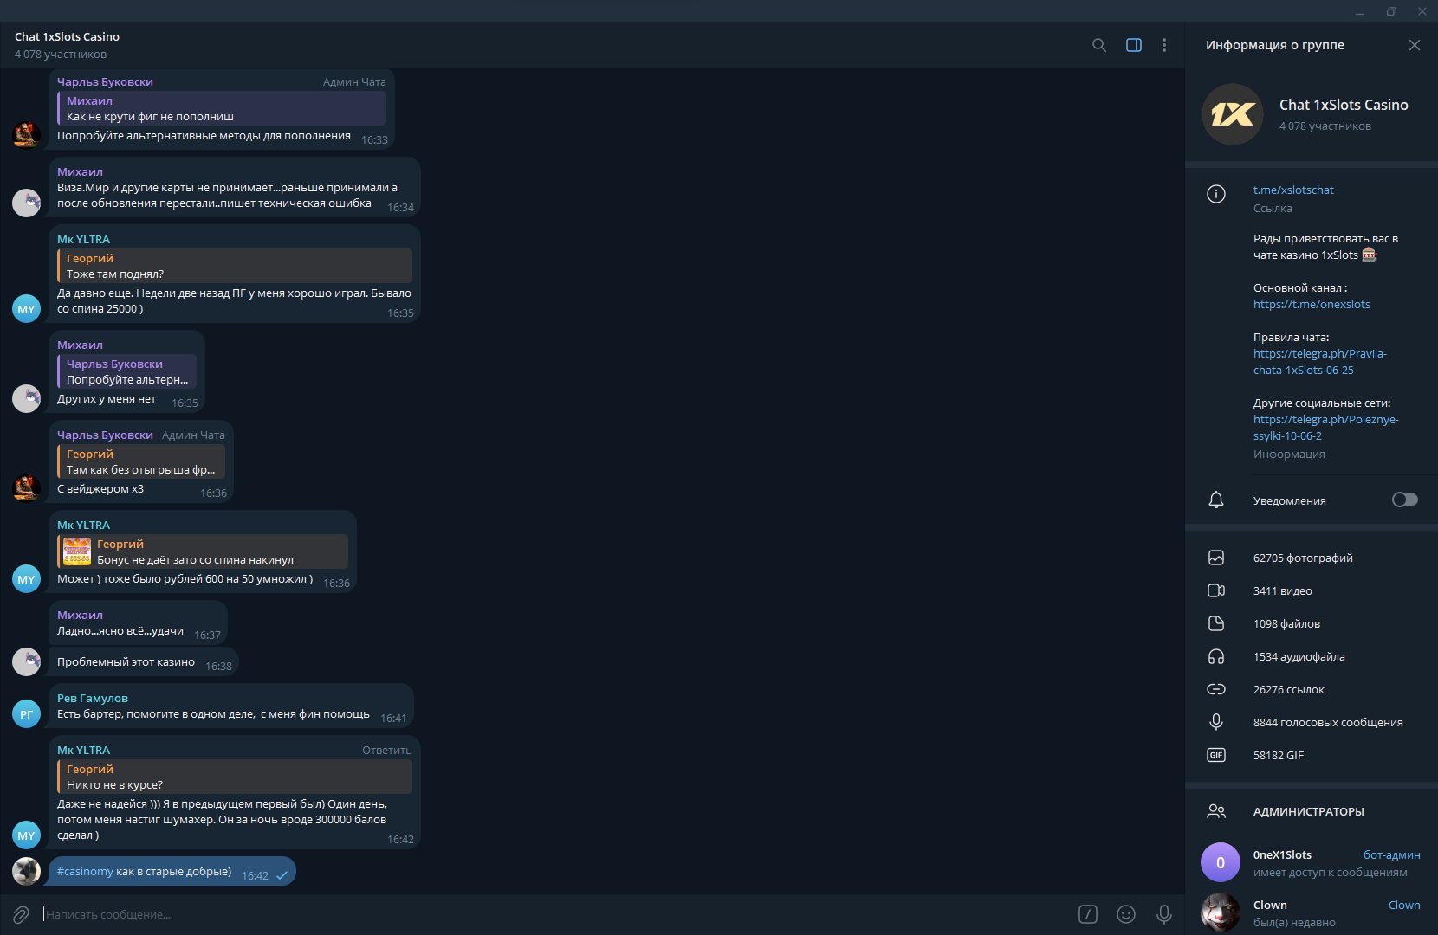Click Чарльз Буковски avatar near 'С вейджером х3'

(x=27, y=487)
